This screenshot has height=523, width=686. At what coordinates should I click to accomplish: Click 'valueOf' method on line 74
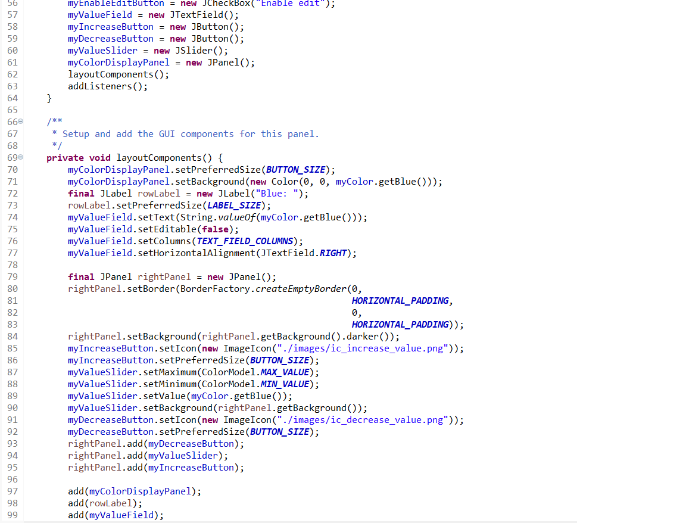[x=236, y=217]
